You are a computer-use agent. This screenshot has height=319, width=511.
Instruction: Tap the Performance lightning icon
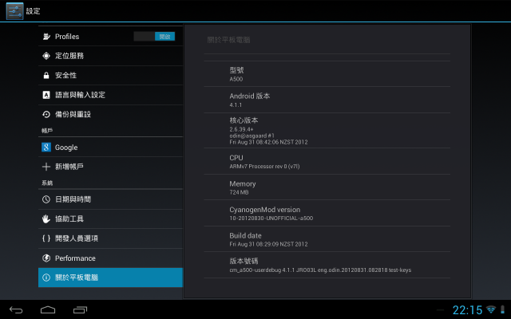pos(46,258)
